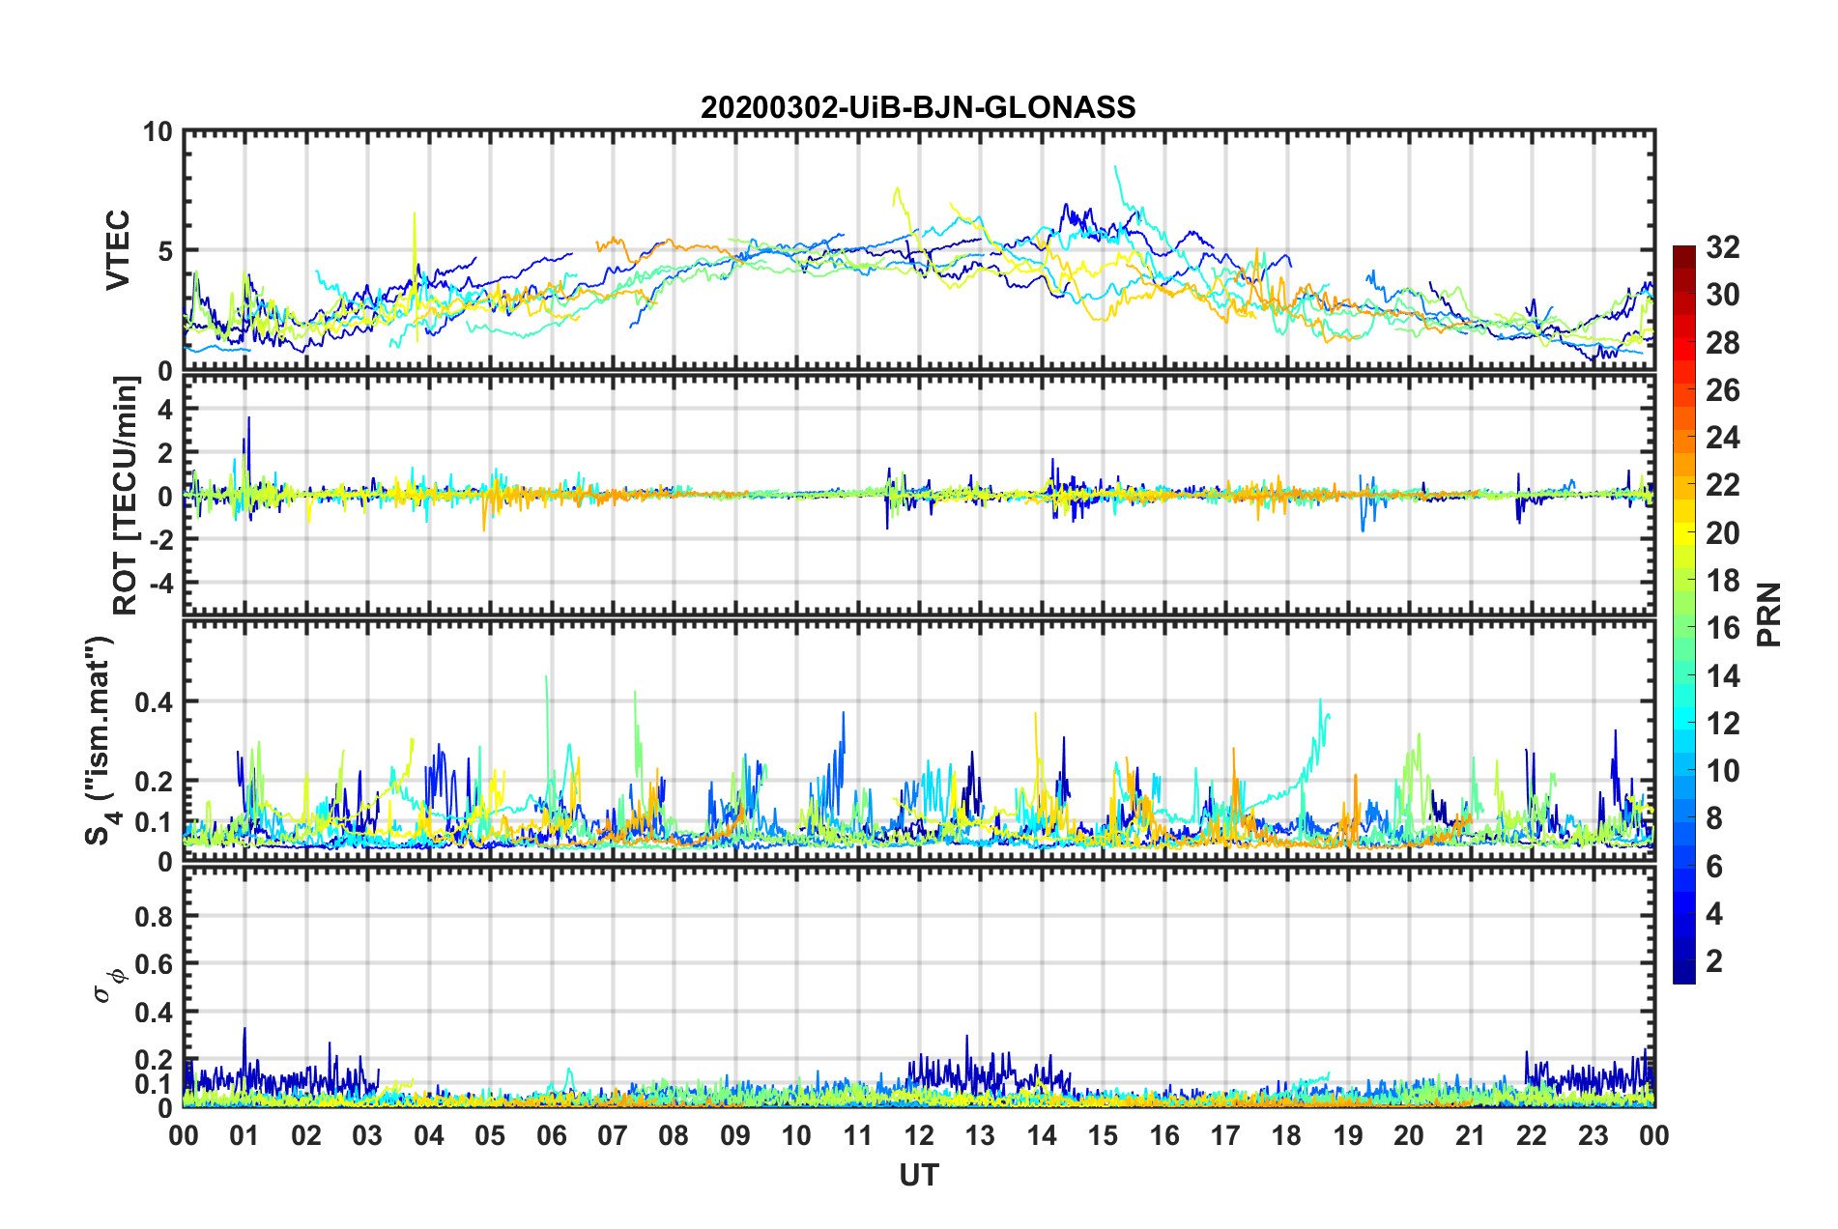The height and width of the screenshot is (1229, 1838).
Task: Click x-axis hour tick 12
Action: coord(919,1135)
